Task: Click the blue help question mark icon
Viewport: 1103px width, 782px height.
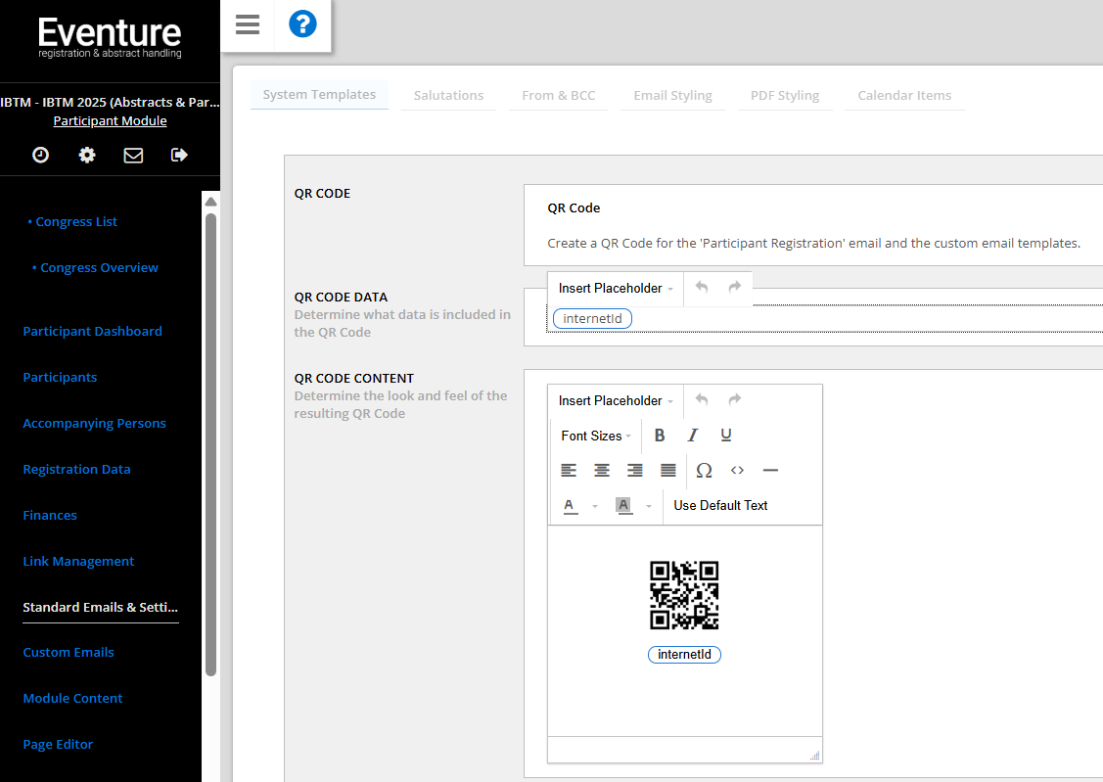Action: [x=302, y=24]
